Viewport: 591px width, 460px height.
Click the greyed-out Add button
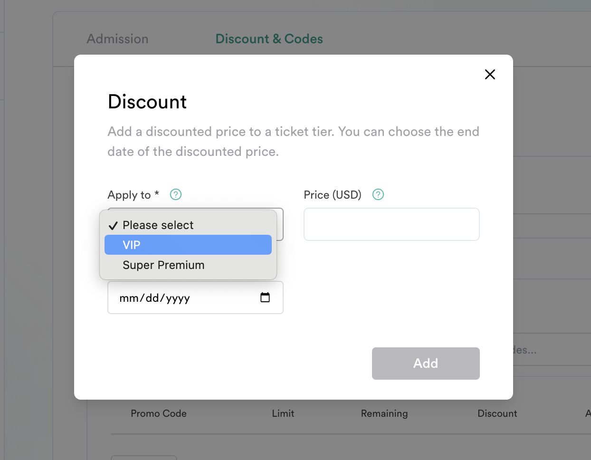426,364
